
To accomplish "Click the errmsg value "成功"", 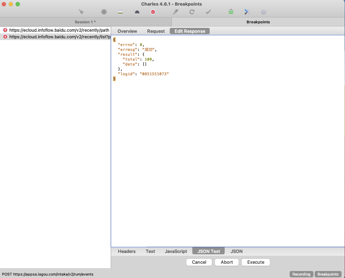I will (148, 49).
